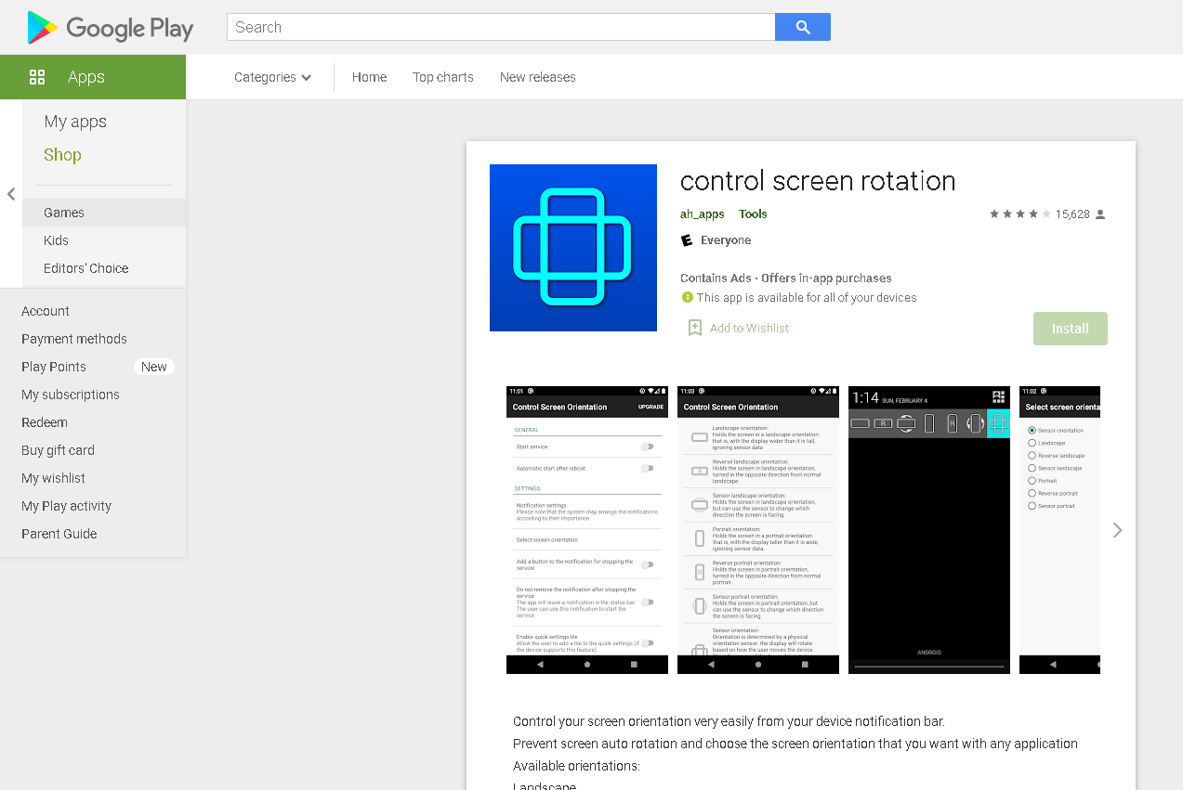The image size is (1183, 790).
Task: Open the fourth screenshot with orientation radio options
Action: point(1059,530)
